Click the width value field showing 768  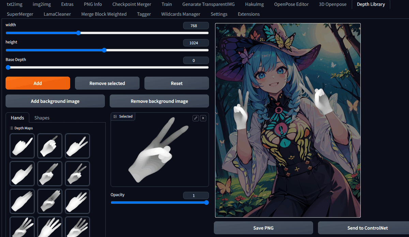point(196,26)
